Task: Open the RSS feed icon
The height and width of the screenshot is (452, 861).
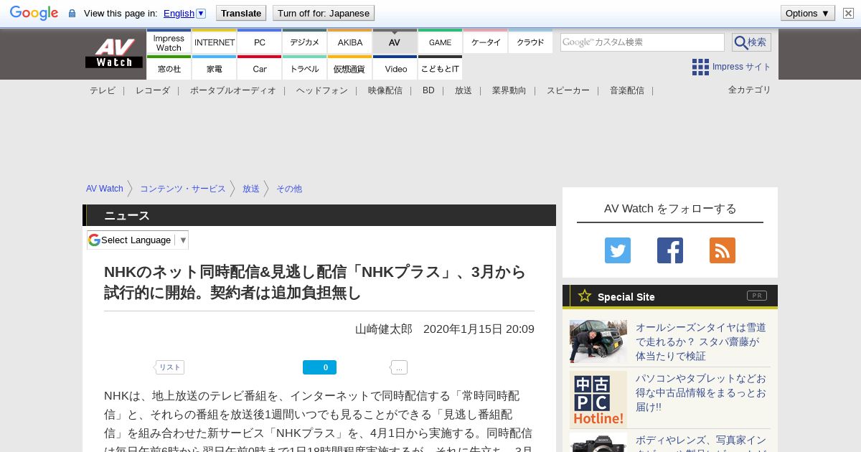Action: [723, 250]
